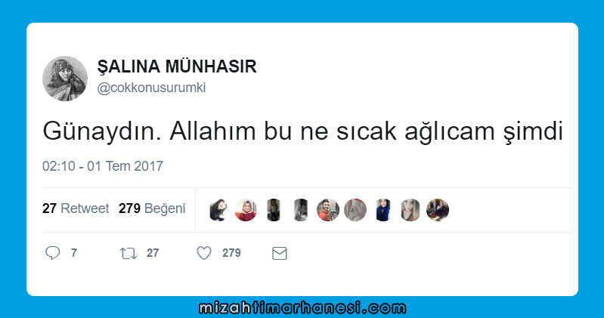Click the @cokkonusurumki handle
This screenshot has width=604, height=318.
coord(151,88)
